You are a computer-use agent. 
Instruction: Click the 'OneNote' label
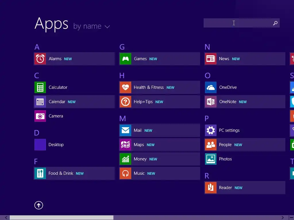(228, 102)
